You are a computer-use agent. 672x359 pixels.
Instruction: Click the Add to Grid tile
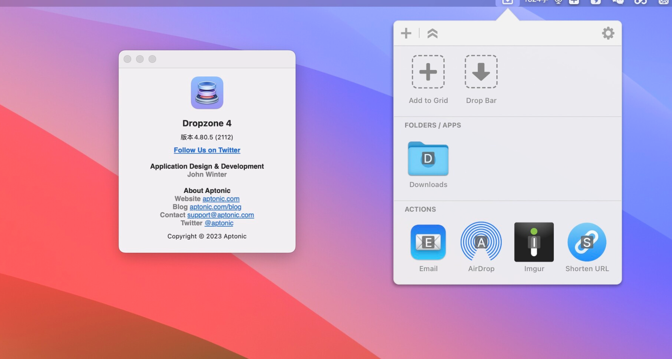[428, 80]
